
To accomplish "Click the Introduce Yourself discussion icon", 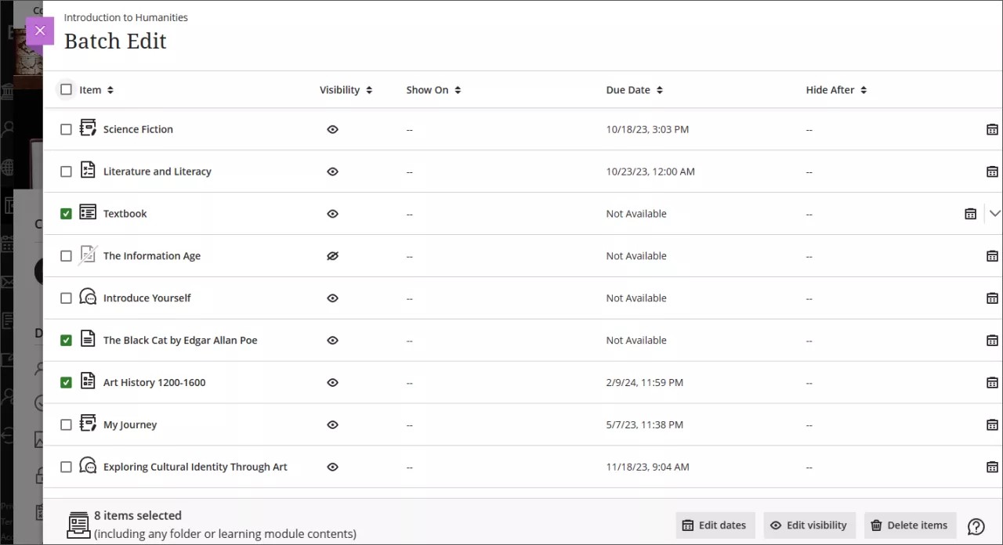I will click(88, 298).
